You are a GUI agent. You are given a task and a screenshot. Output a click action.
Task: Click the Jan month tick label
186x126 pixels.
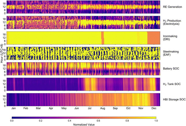14,108
